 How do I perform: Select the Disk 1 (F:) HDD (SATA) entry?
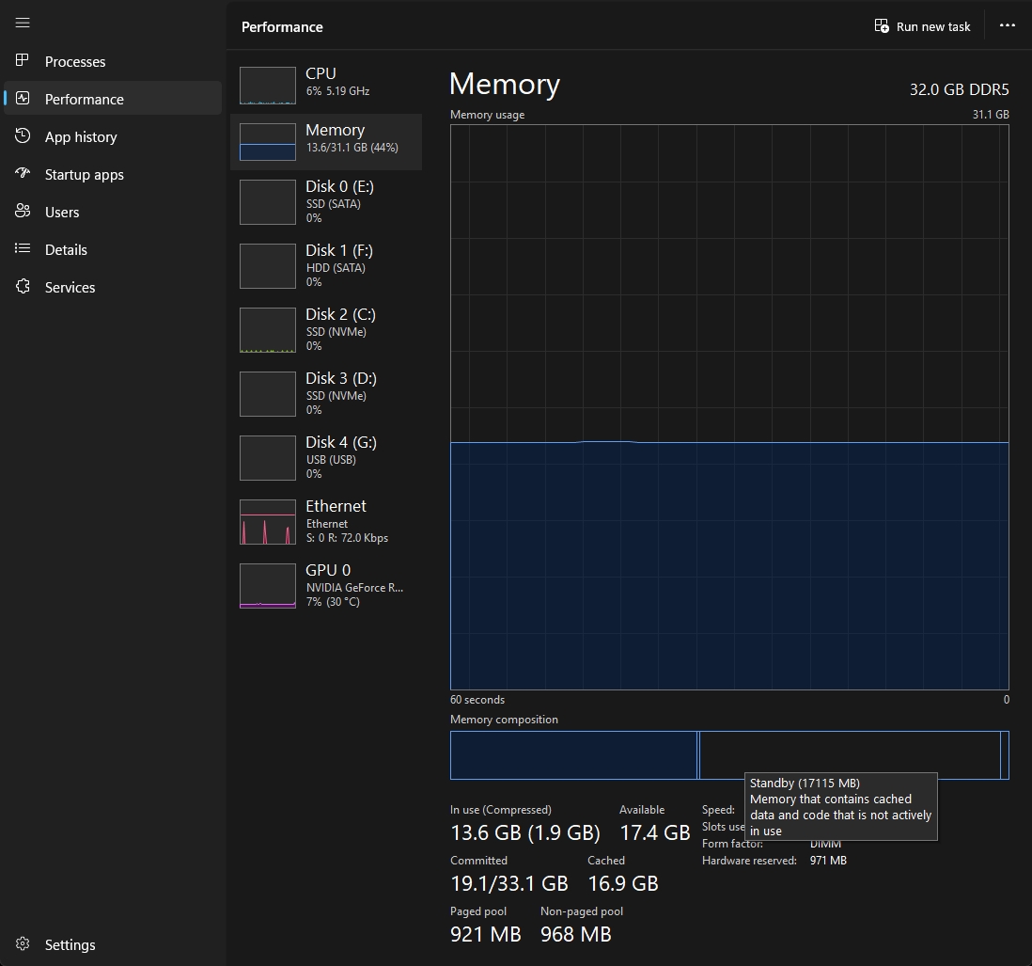pyautogui.click(x=326, y=266)
